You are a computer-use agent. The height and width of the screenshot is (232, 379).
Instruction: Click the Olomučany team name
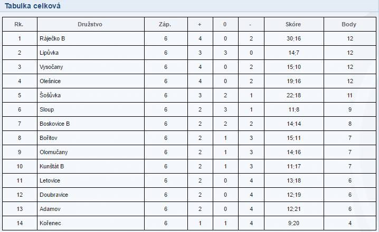(x=54, y=152)
